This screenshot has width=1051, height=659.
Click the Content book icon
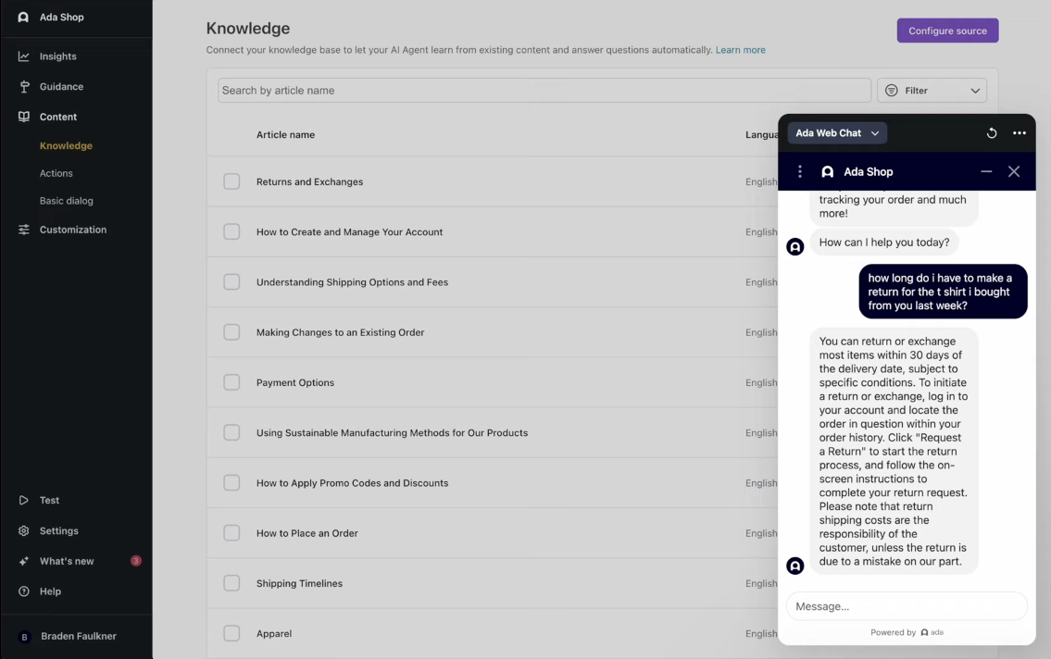[24, 117]
